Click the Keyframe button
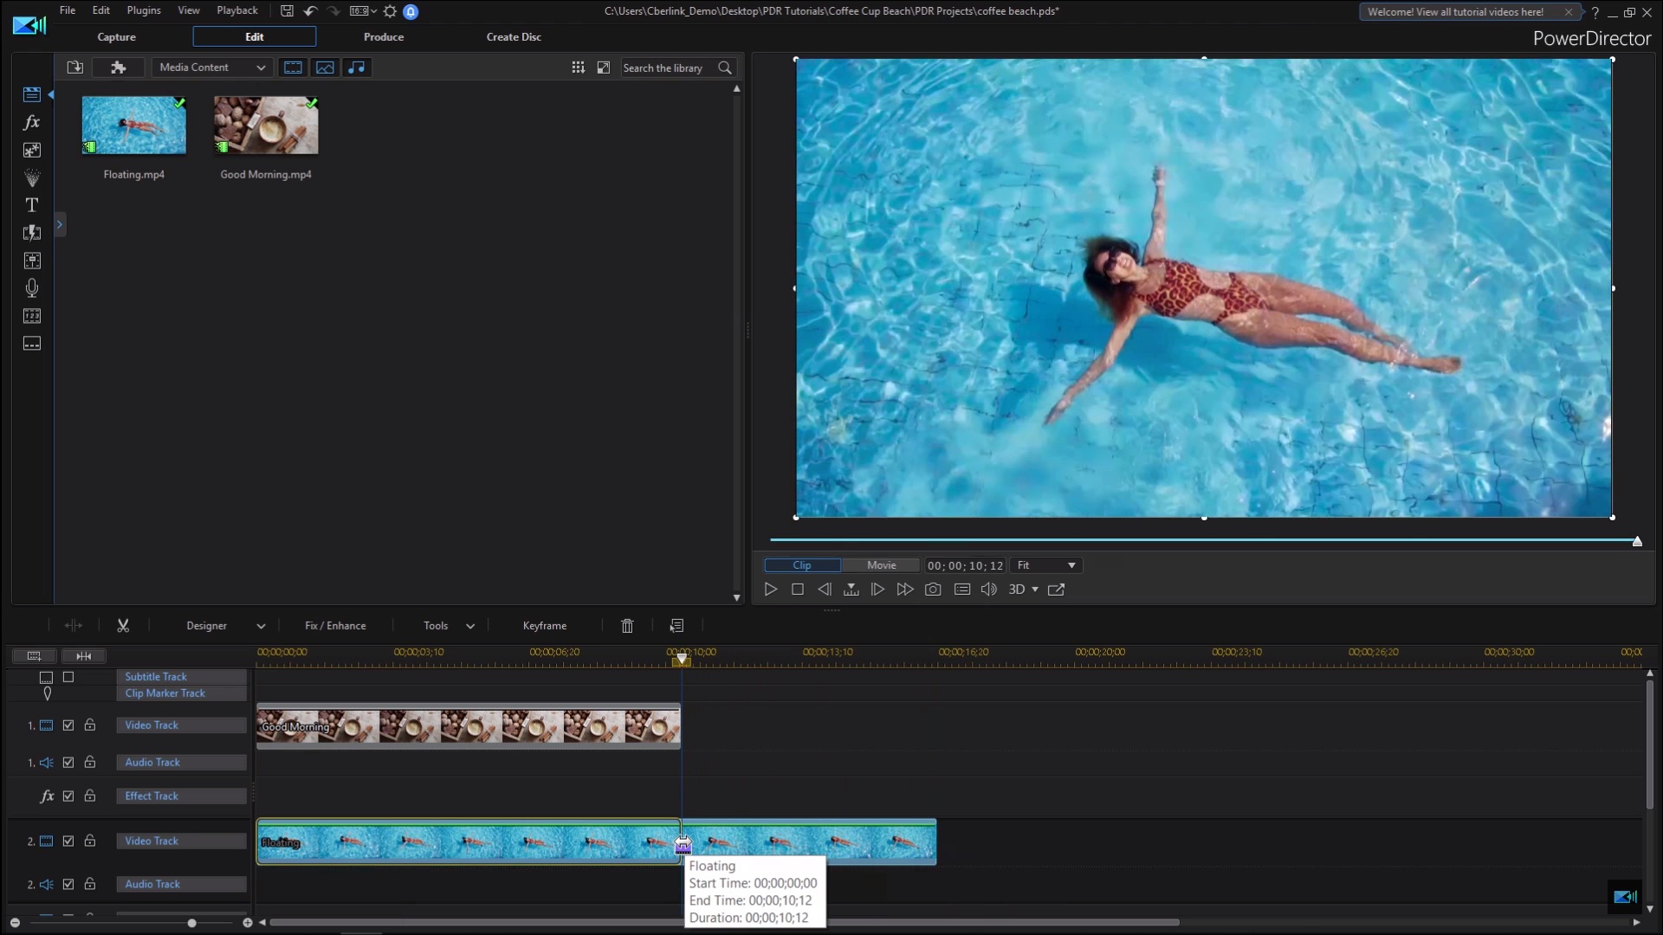 click(544, 625)
